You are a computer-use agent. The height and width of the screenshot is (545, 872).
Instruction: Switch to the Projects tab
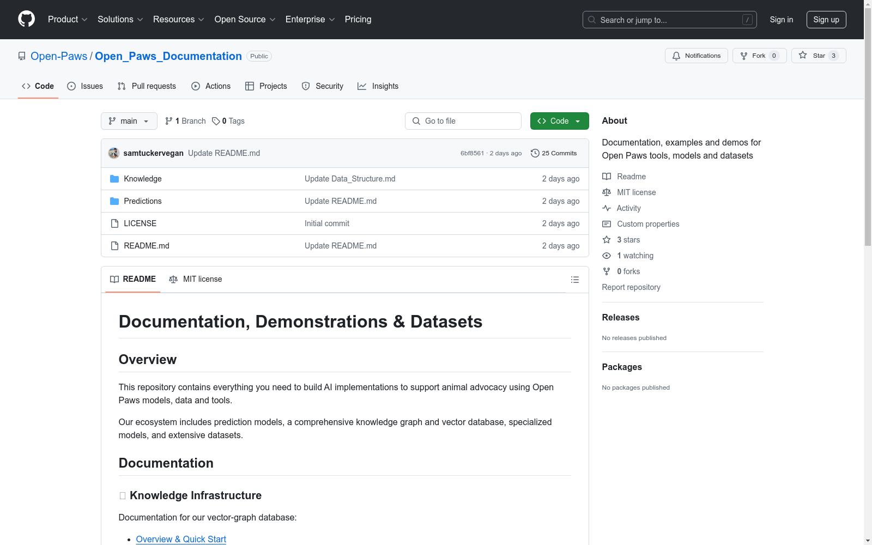266,86
